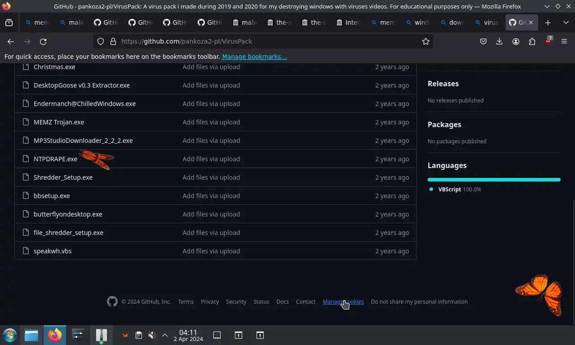
Task: Bookmark this page with the star icon
Action: tap(426, 41)
